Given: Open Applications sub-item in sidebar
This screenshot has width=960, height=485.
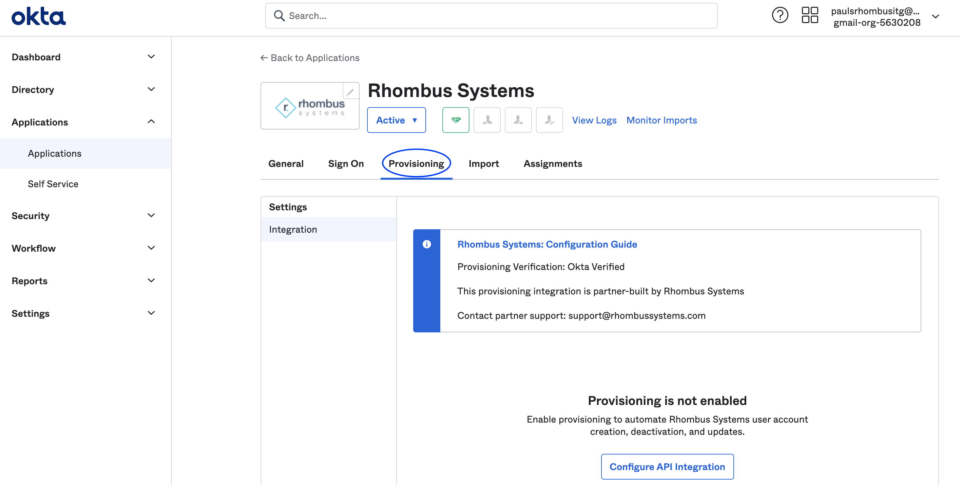Looking at the screenshot, I should tap(85, 154).
